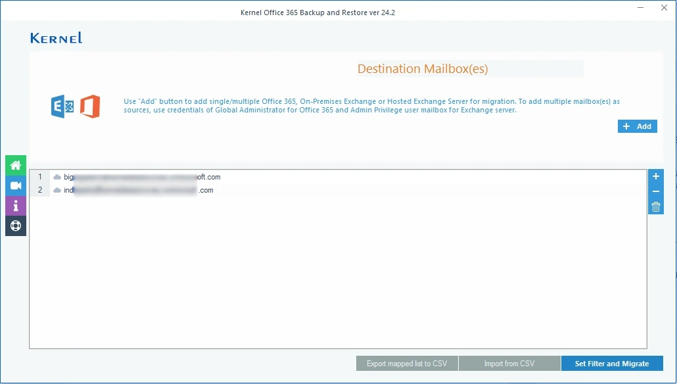Click the blue Add button

point(638,126)
